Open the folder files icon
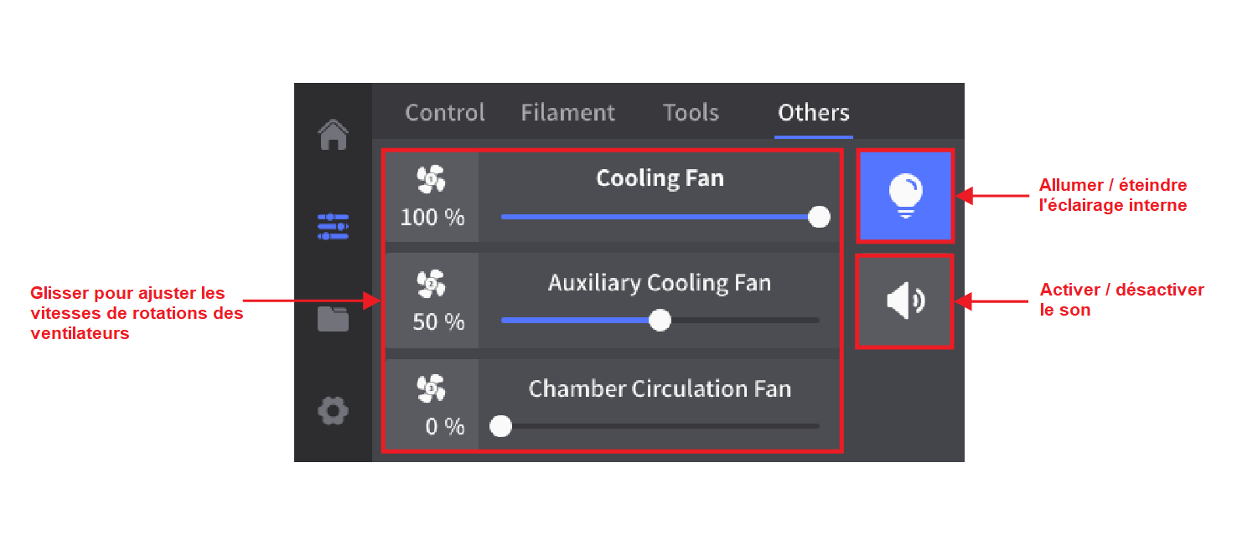The image size is (1258, 545). [x=333, y=319]
